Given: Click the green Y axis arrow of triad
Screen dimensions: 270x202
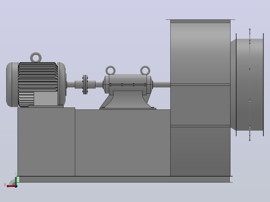Looking at the screenshot, I should (16, 181).
